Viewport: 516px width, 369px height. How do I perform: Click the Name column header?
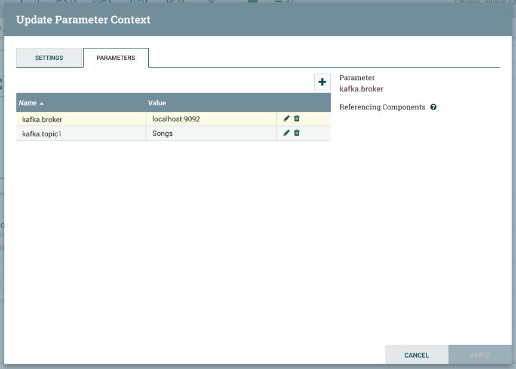pyautogui.click(x=27, y=102)
